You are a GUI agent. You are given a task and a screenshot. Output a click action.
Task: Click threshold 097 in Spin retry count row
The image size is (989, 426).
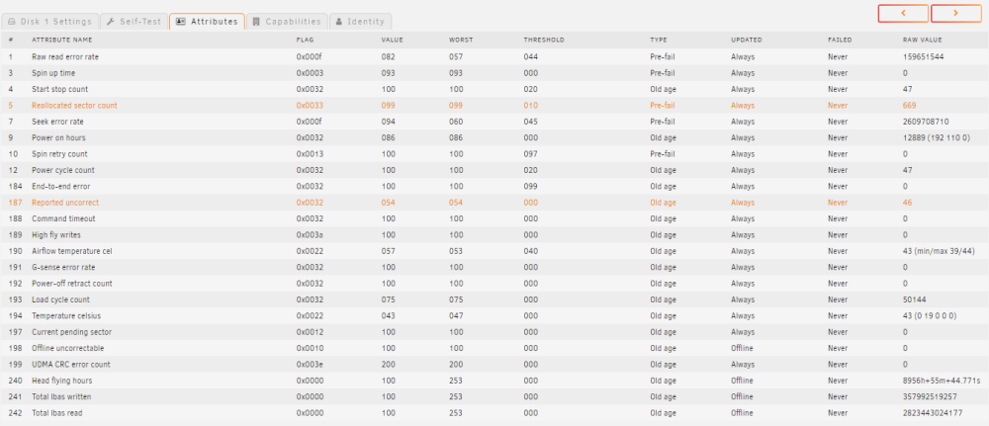(x=530, y=154)
